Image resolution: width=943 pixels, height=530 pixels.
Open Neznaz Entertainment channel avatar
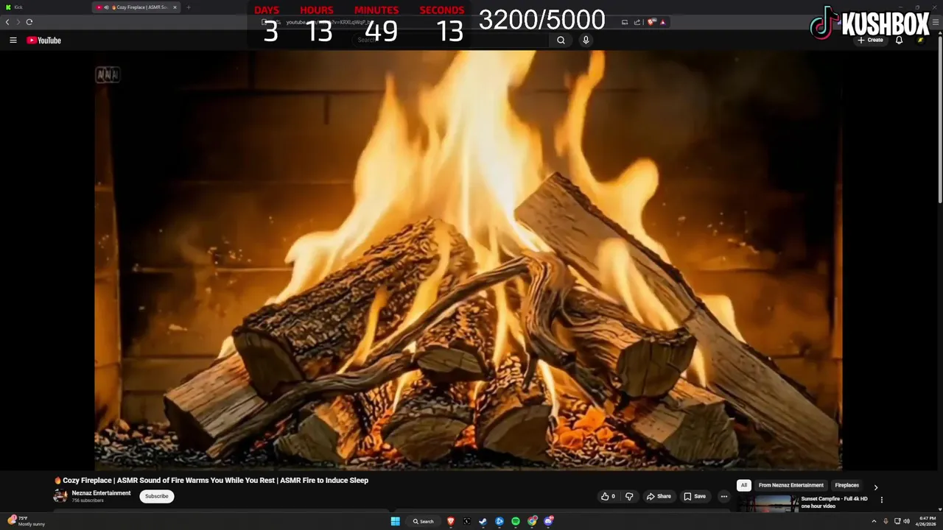click(60, 496)
